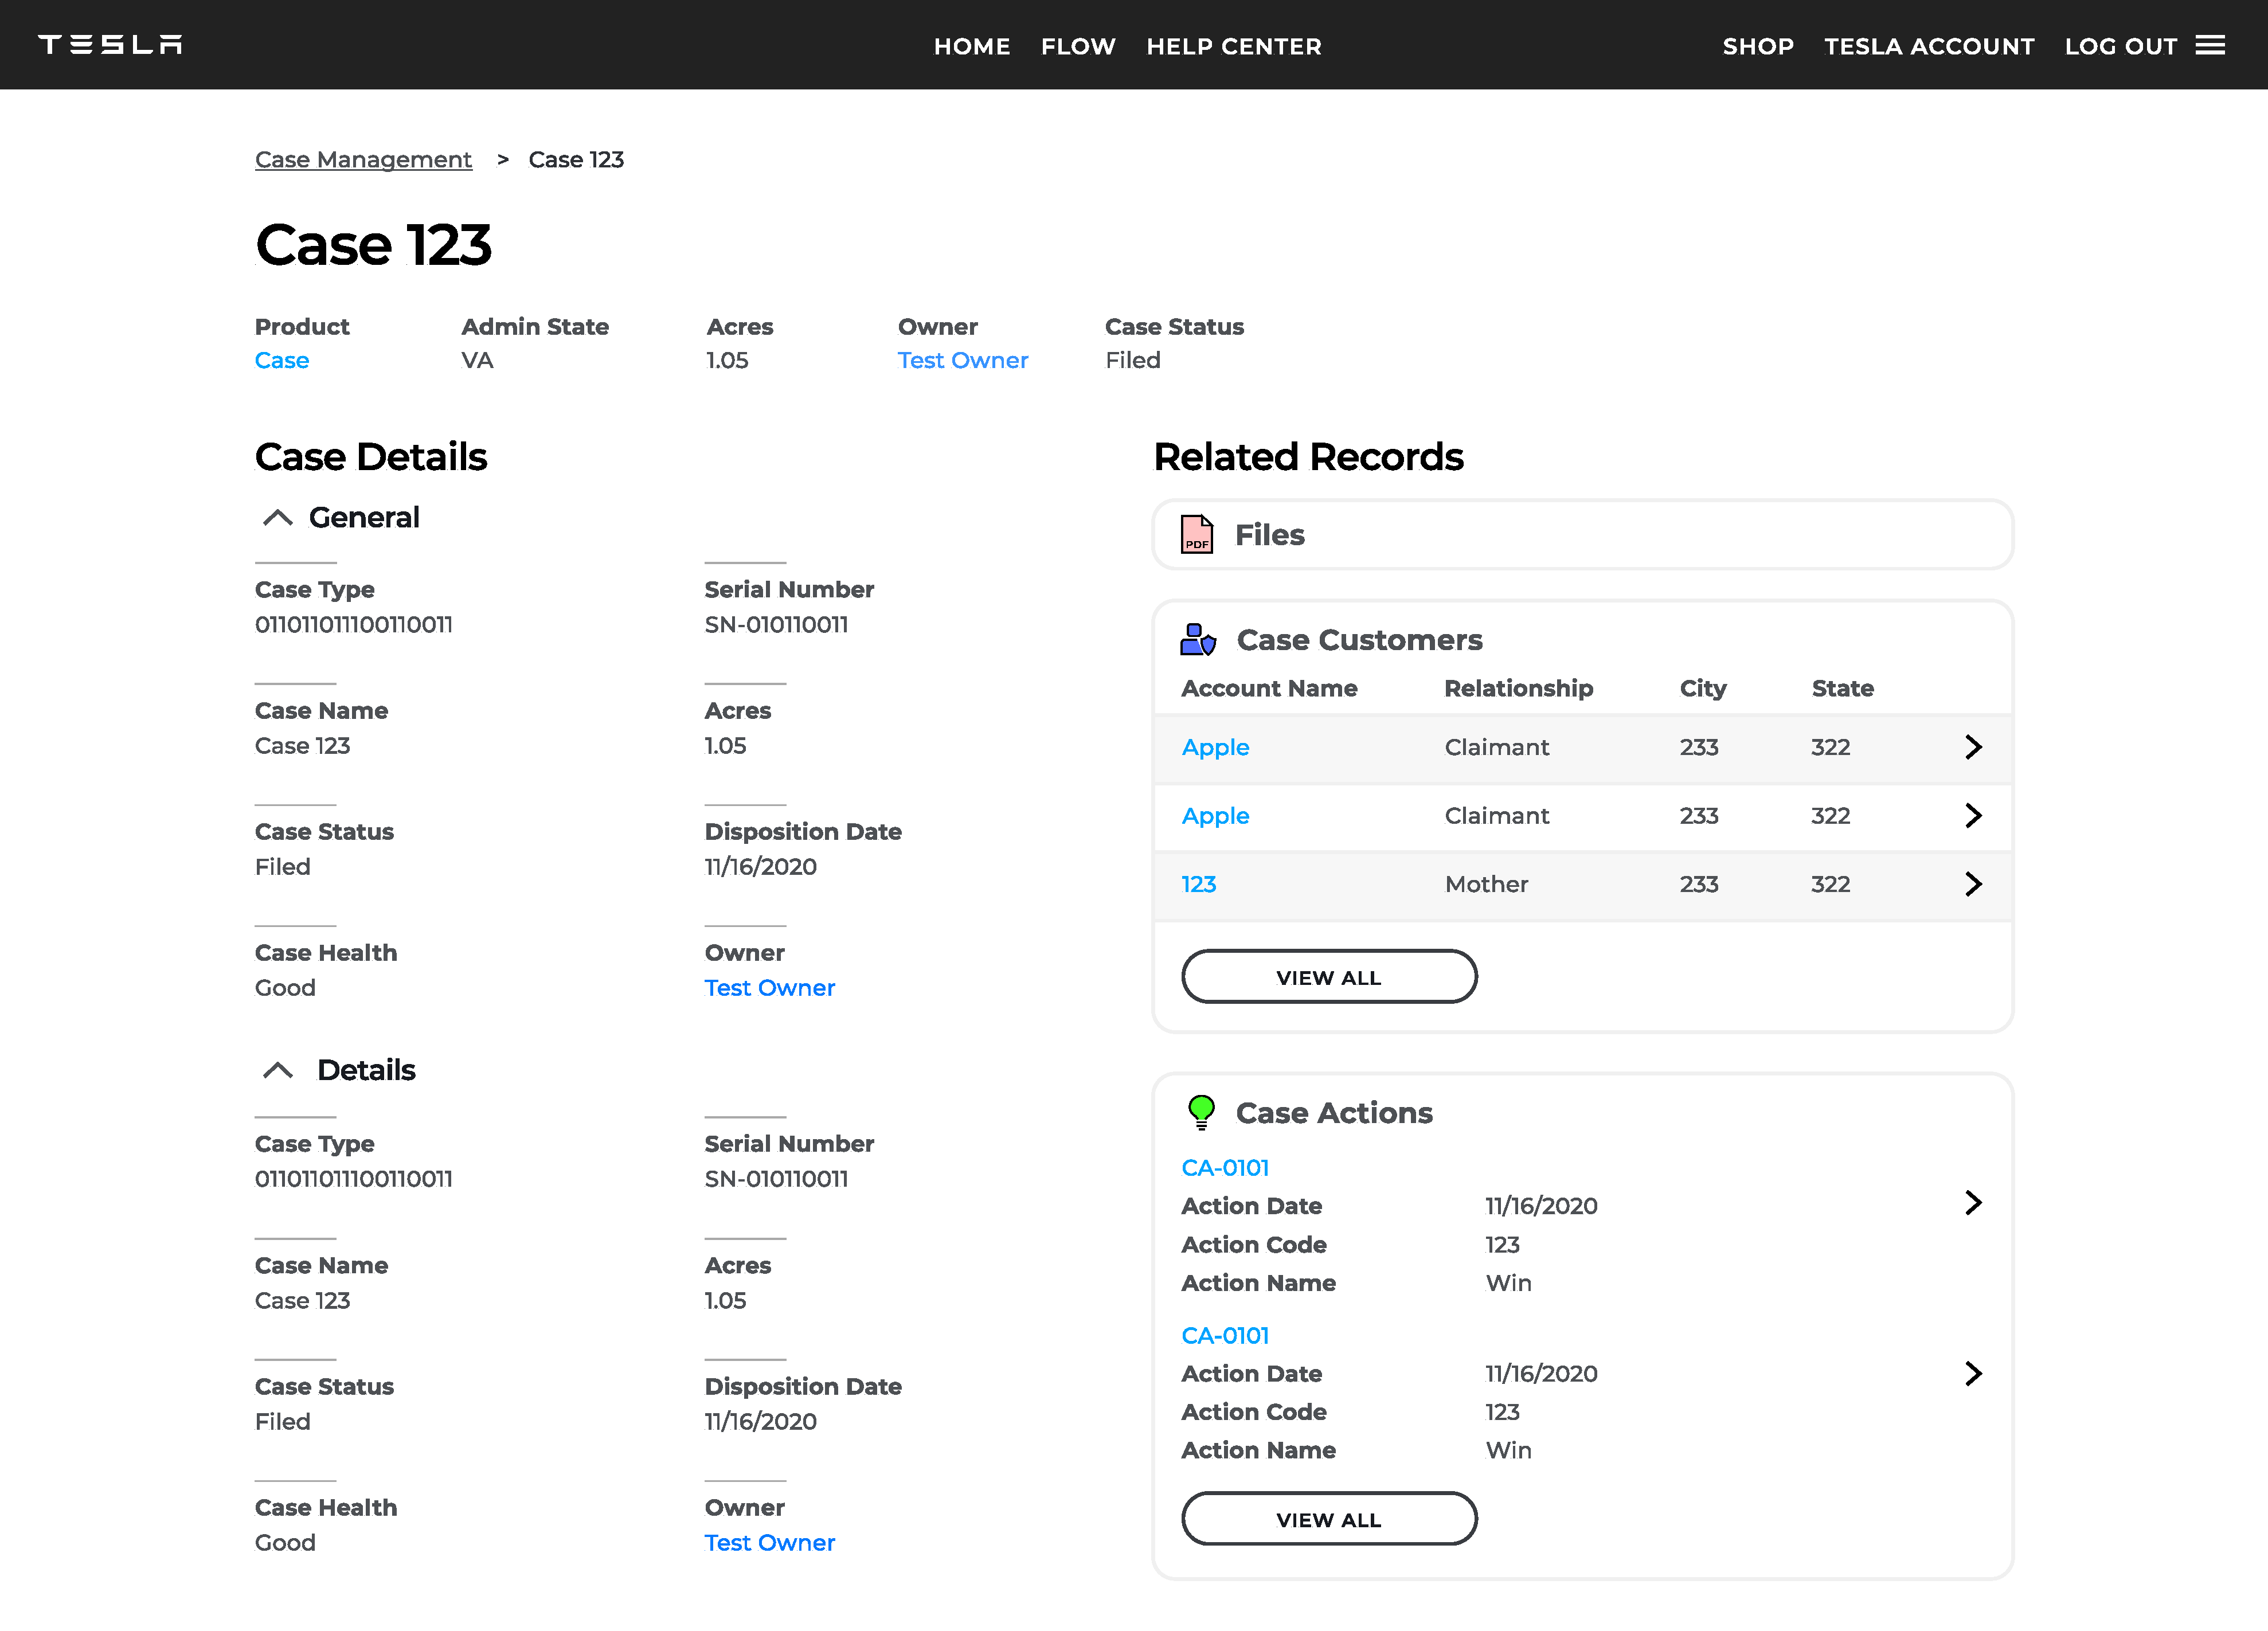Click the PDF Files icon
The image size is (2268, 1631).
pyautogui.click(x=1196, y=535)
